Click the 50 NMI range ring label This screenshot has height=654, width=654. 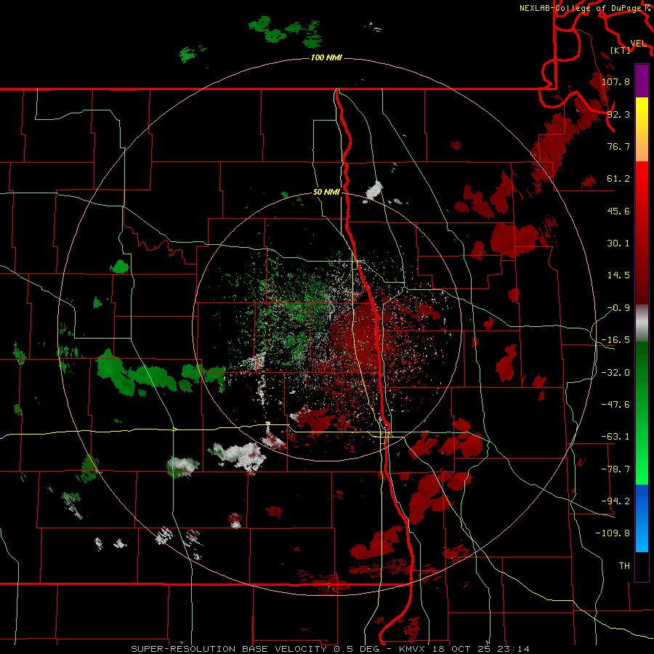326,193
